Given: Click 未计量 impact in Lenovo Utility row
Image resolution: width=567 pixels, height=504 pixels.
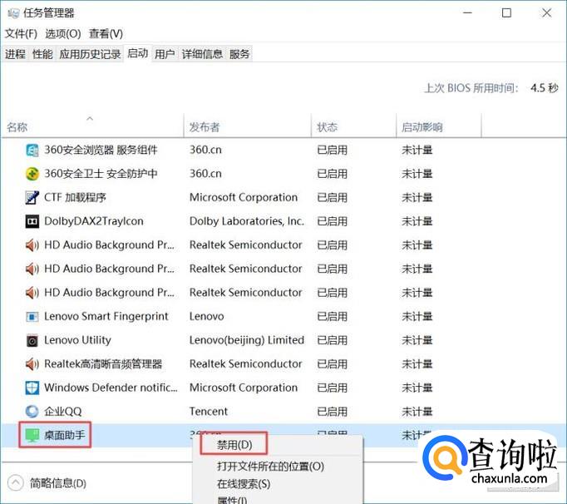Looking at the screenshot, I should click(417, 340).
